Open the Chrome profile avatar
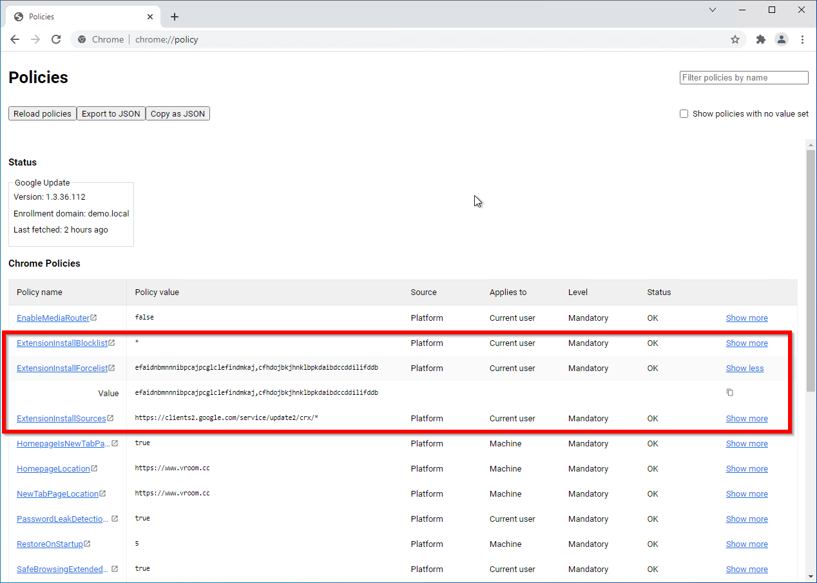817x583 pixels. tap(782, 39)
